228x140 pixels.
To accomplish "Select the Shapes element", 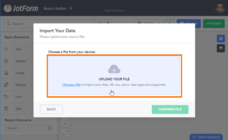I will click(x=20, y=85).
